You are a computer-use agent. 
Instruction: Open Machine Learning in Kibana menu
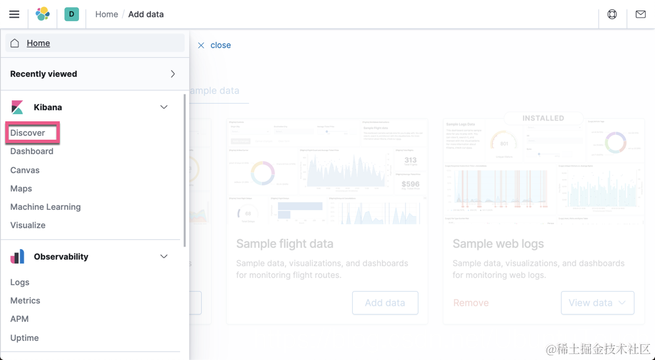click(45, 207)
